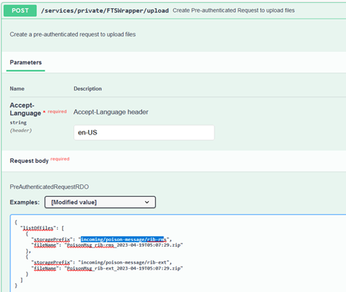Viewport: 346px width, 292px height.
Task: Click the /services/private/FTSWrapper/upload endpoint path
Action: (105, 10)
